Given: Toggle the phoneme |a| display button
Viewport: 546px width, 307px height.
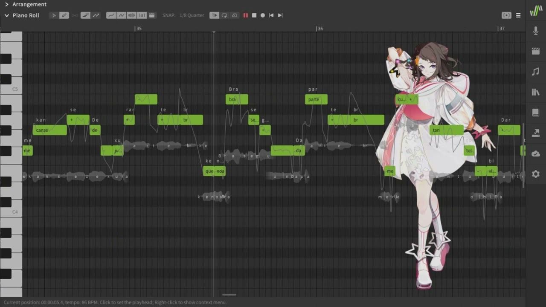Looking at the screenshot, I should (142, 15).
